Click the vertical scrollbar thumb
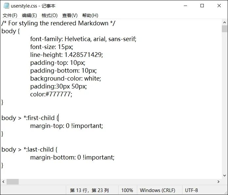This screenshot has height=195, width=228. point(225,29)
